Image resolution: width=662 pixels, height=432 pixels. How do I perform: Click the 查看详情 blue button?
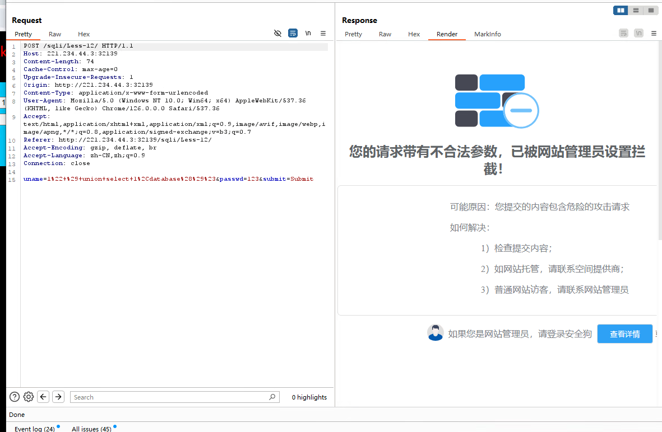click(x=624, y=334)
